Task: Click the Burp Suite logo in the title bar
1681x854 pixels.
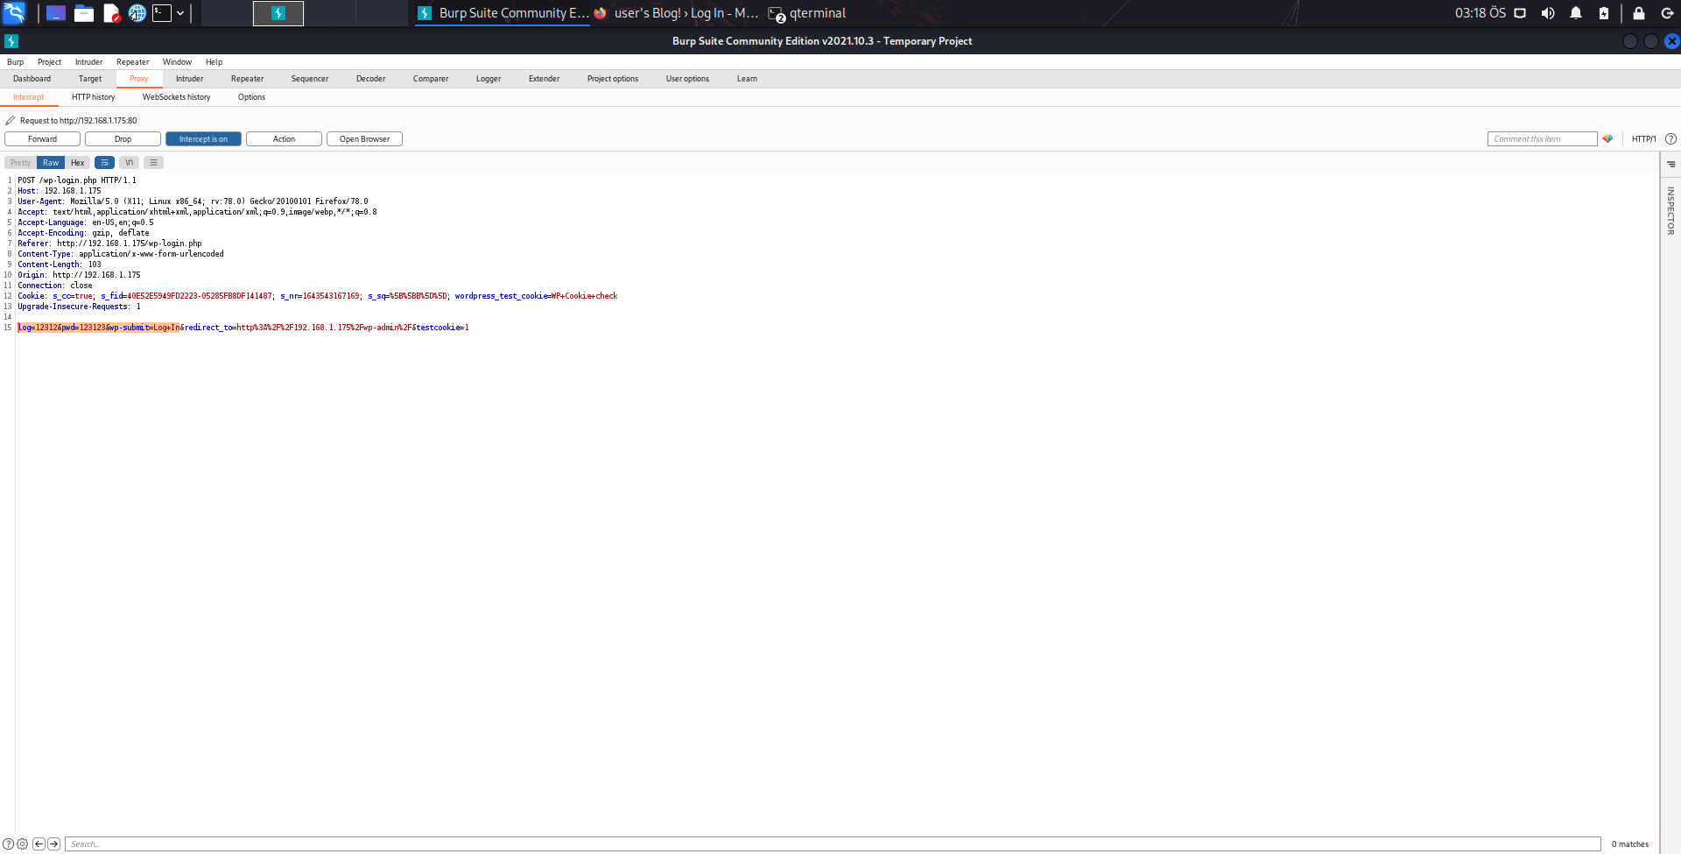Action: pyautogui.click(x=11, y=41)
